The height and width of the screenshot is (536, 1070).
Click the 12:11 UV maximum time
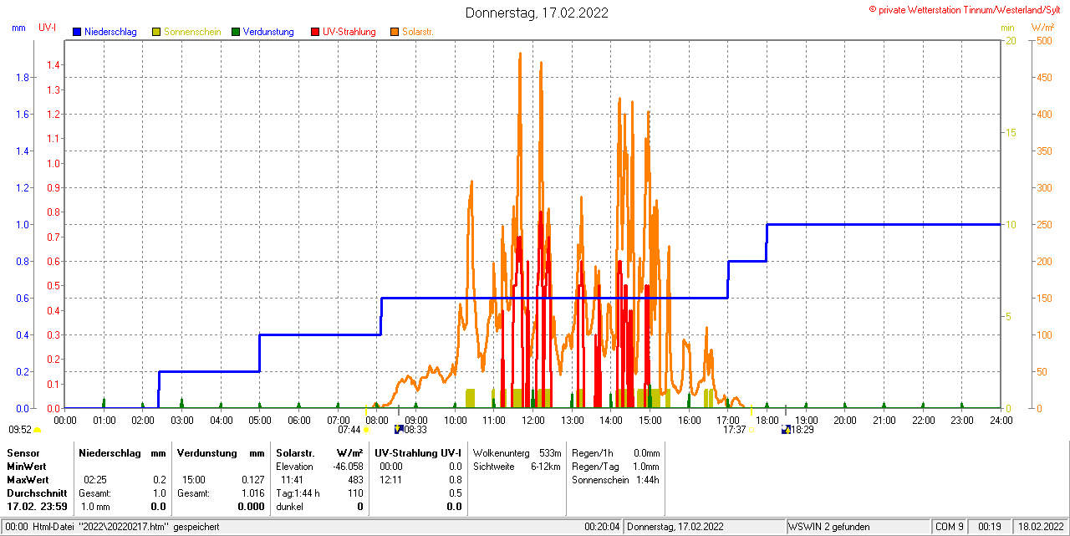[x=391, y=480]
